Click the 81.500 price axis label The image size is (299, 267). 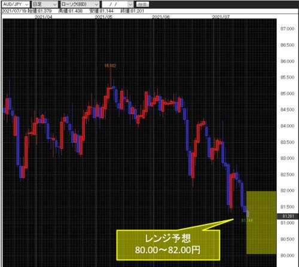(x=287, y=207)
